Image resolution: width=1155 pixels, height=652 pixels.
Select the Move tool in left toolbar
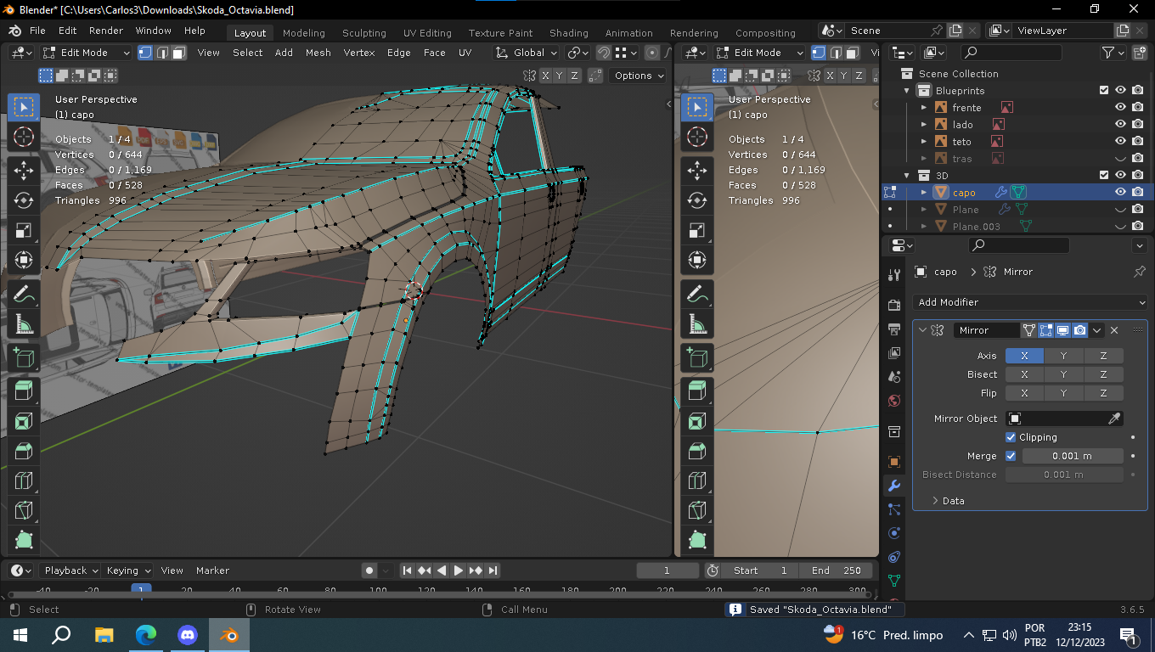coord(24,170)
